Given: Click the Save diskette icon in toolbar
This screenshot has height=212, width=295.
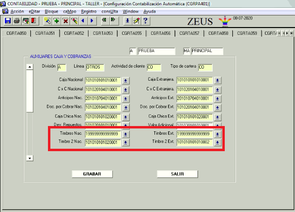Looking at the screenshot, I should click(x=8, y=21).
